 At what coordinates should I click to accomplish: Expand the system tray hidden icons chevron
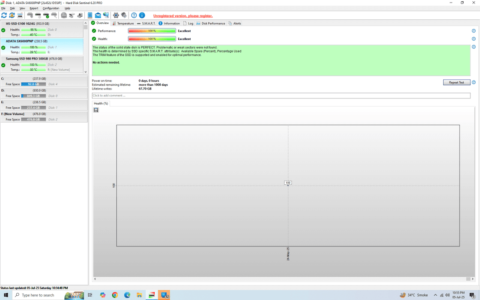[435, 295]
